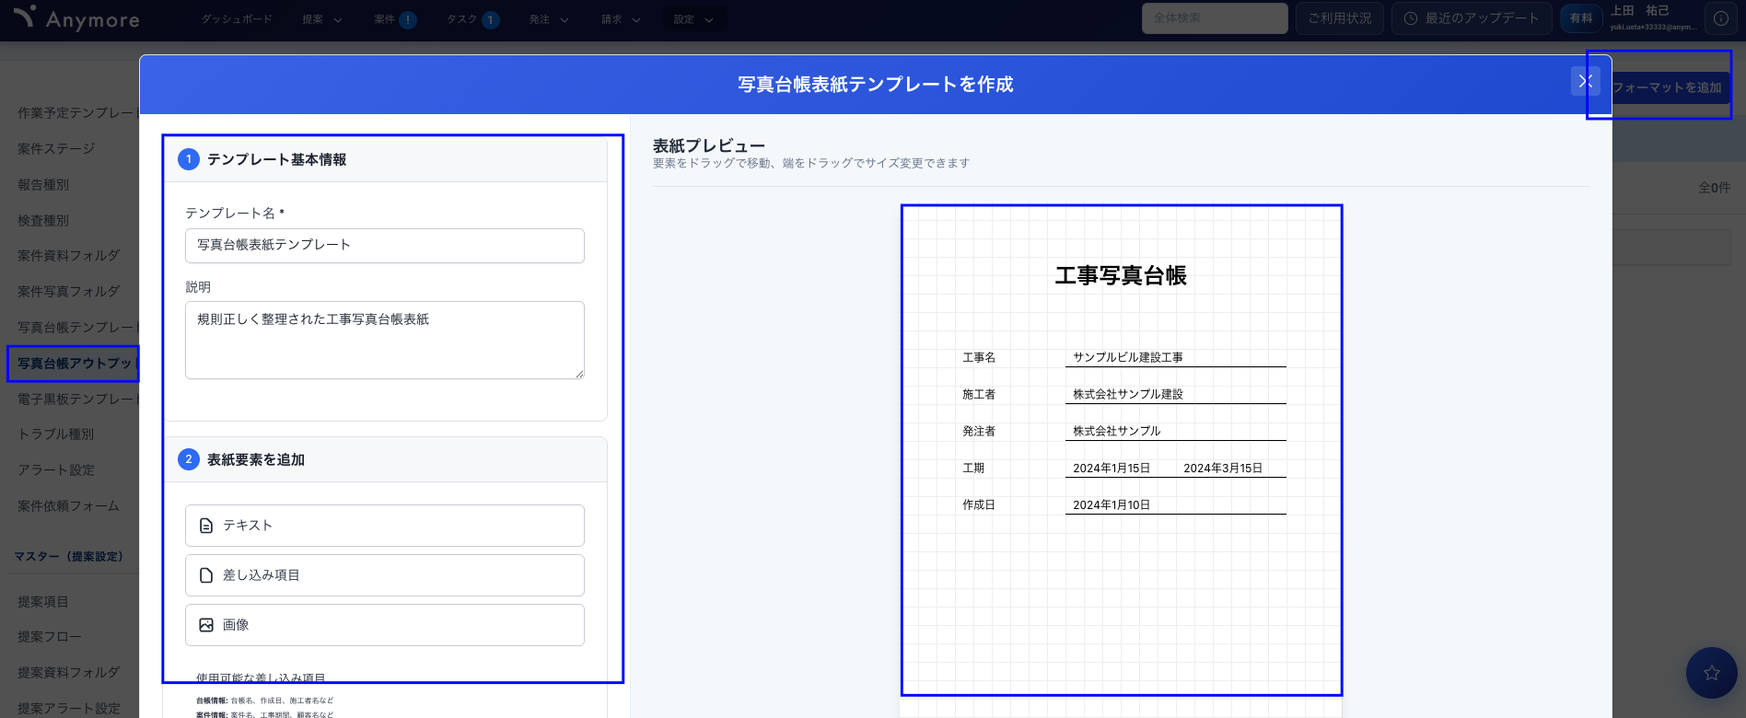Image resolution: width=1746 pixels, height=718 pixels.
Task: Select the 工事名 label in preview
Action: pos(979,357)
